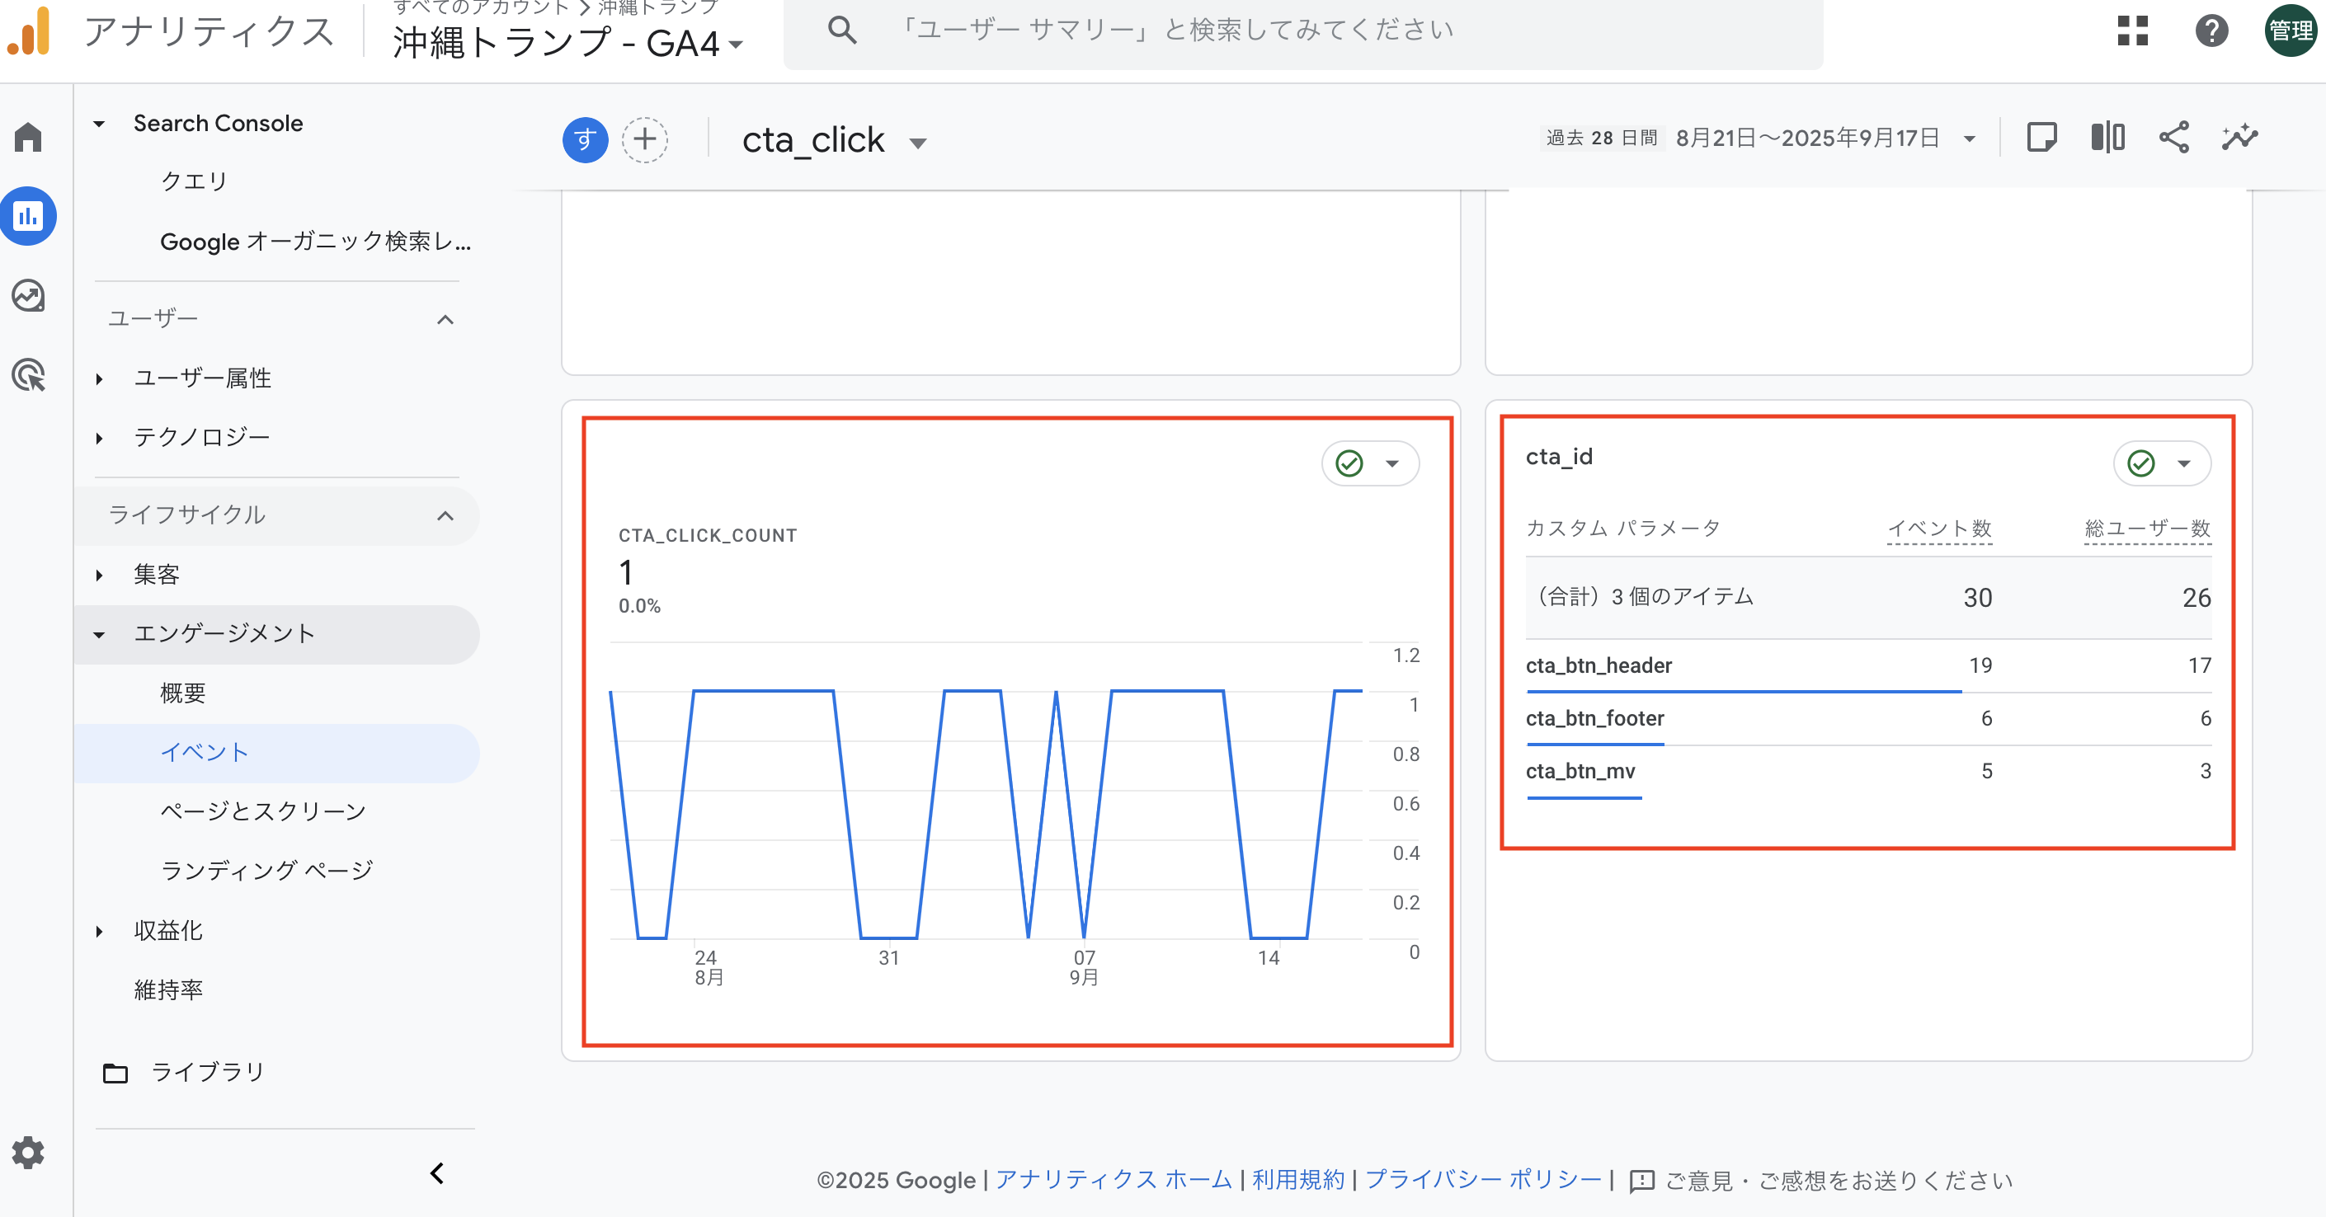Open the プライバシー ポリシー link

[x=1483, y=1180]
